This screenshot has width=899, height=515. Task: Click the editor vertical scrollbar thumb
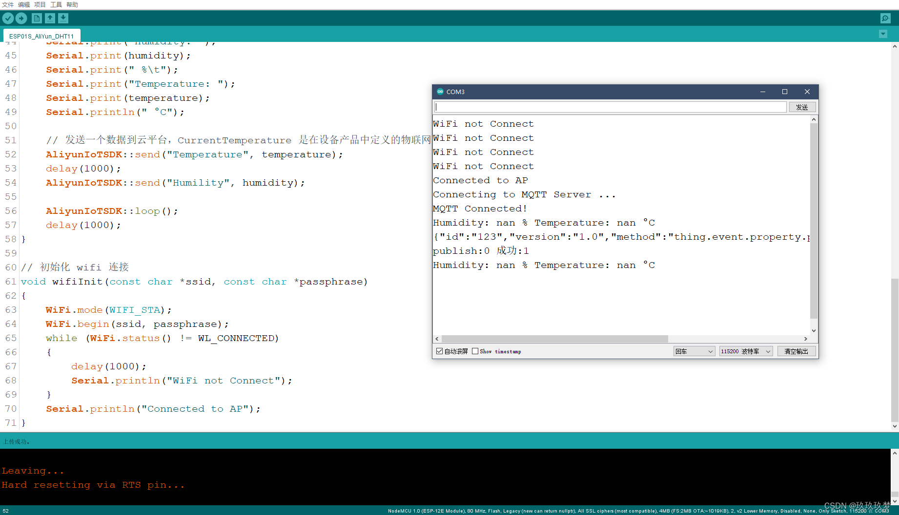click(x=895, y=350)
